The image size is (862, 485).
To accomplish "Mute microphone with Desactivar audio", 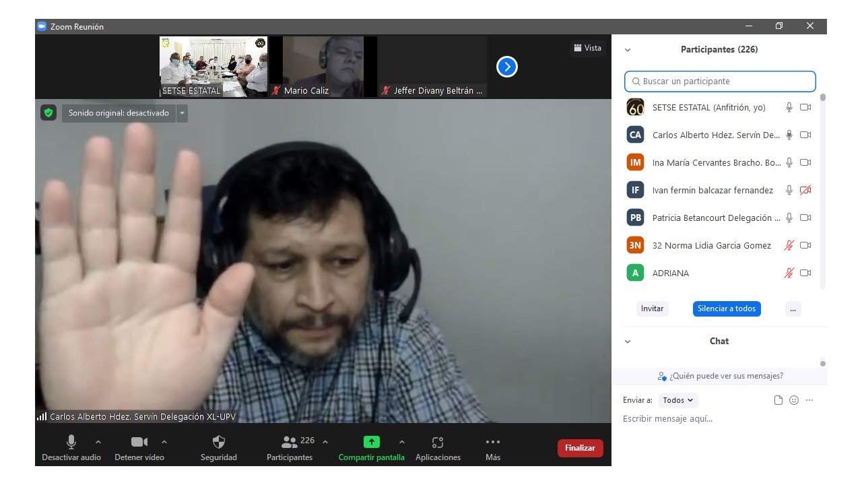I will (71, 449).
